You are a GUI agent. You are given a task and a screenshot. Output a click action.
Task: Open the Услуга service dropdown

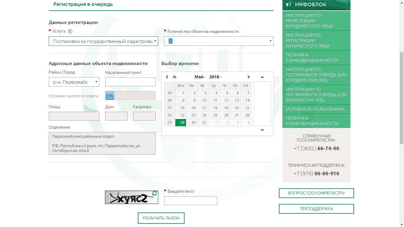[104, 41]
